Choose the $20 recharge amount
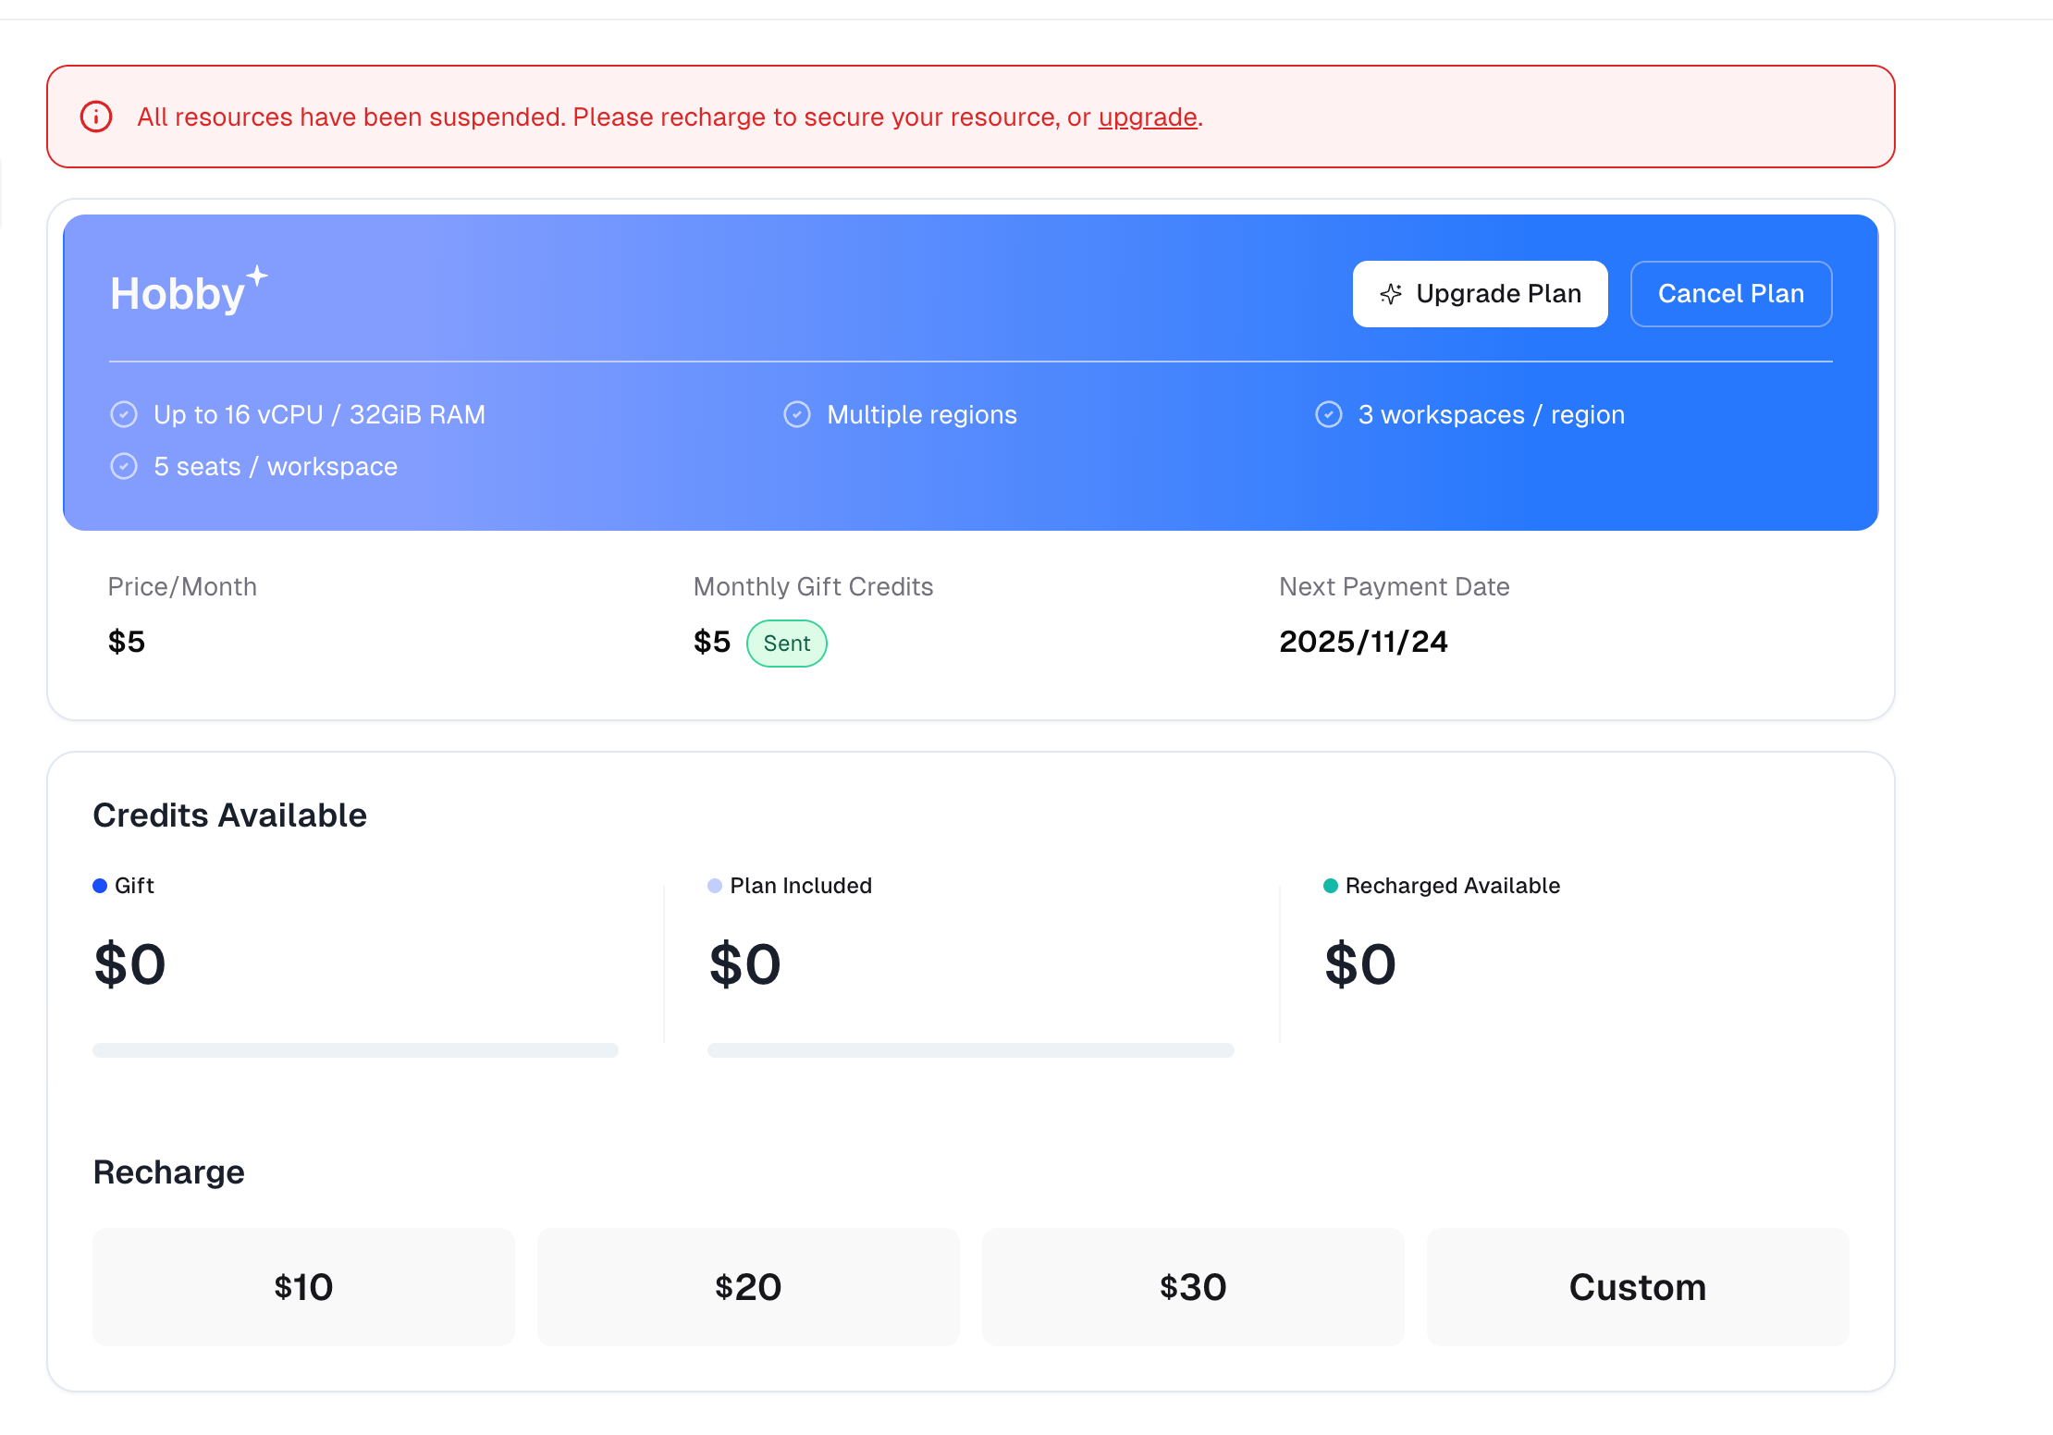This screenshot has height=1435, width=2053. click(x=748, y=1287)
